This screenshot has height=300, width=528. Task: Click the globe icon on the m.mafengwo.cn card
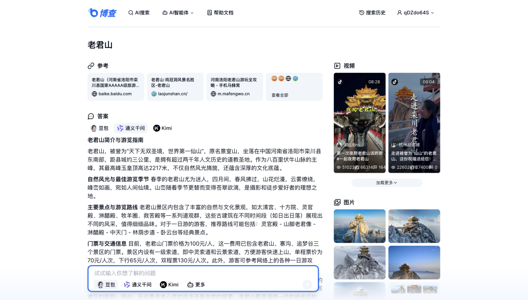click(213, 93)
